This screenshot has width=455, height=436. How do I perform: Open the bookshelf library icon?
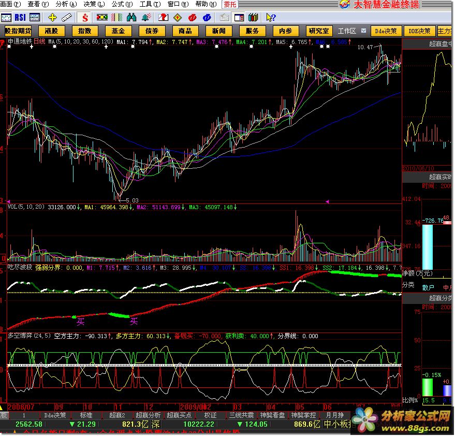(x=253, y=18)
